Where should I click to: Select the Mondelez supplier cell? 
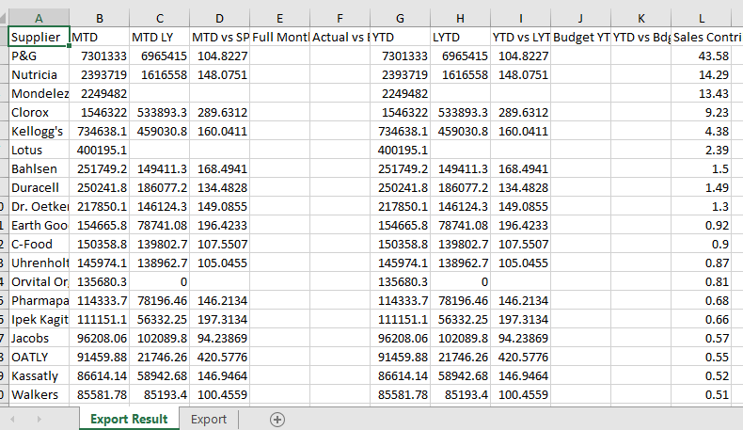[x=39, y=93]
